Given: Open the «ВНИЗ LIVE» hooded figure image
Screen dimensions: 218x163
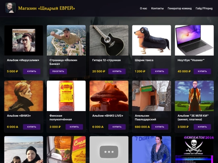Looking at the screenshot, I should [109, 96].
